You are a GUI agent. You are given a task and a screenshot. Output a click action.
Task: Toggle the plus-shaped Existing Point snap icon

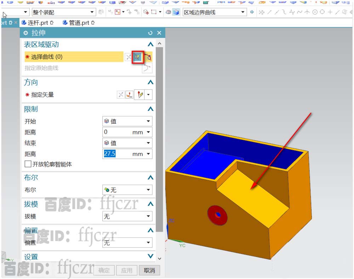[x=330, y=12]
